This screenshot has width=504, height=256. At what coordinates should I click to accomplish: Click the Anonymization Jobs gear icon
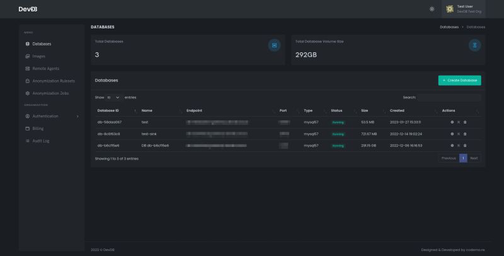click(x=27, y=93)
